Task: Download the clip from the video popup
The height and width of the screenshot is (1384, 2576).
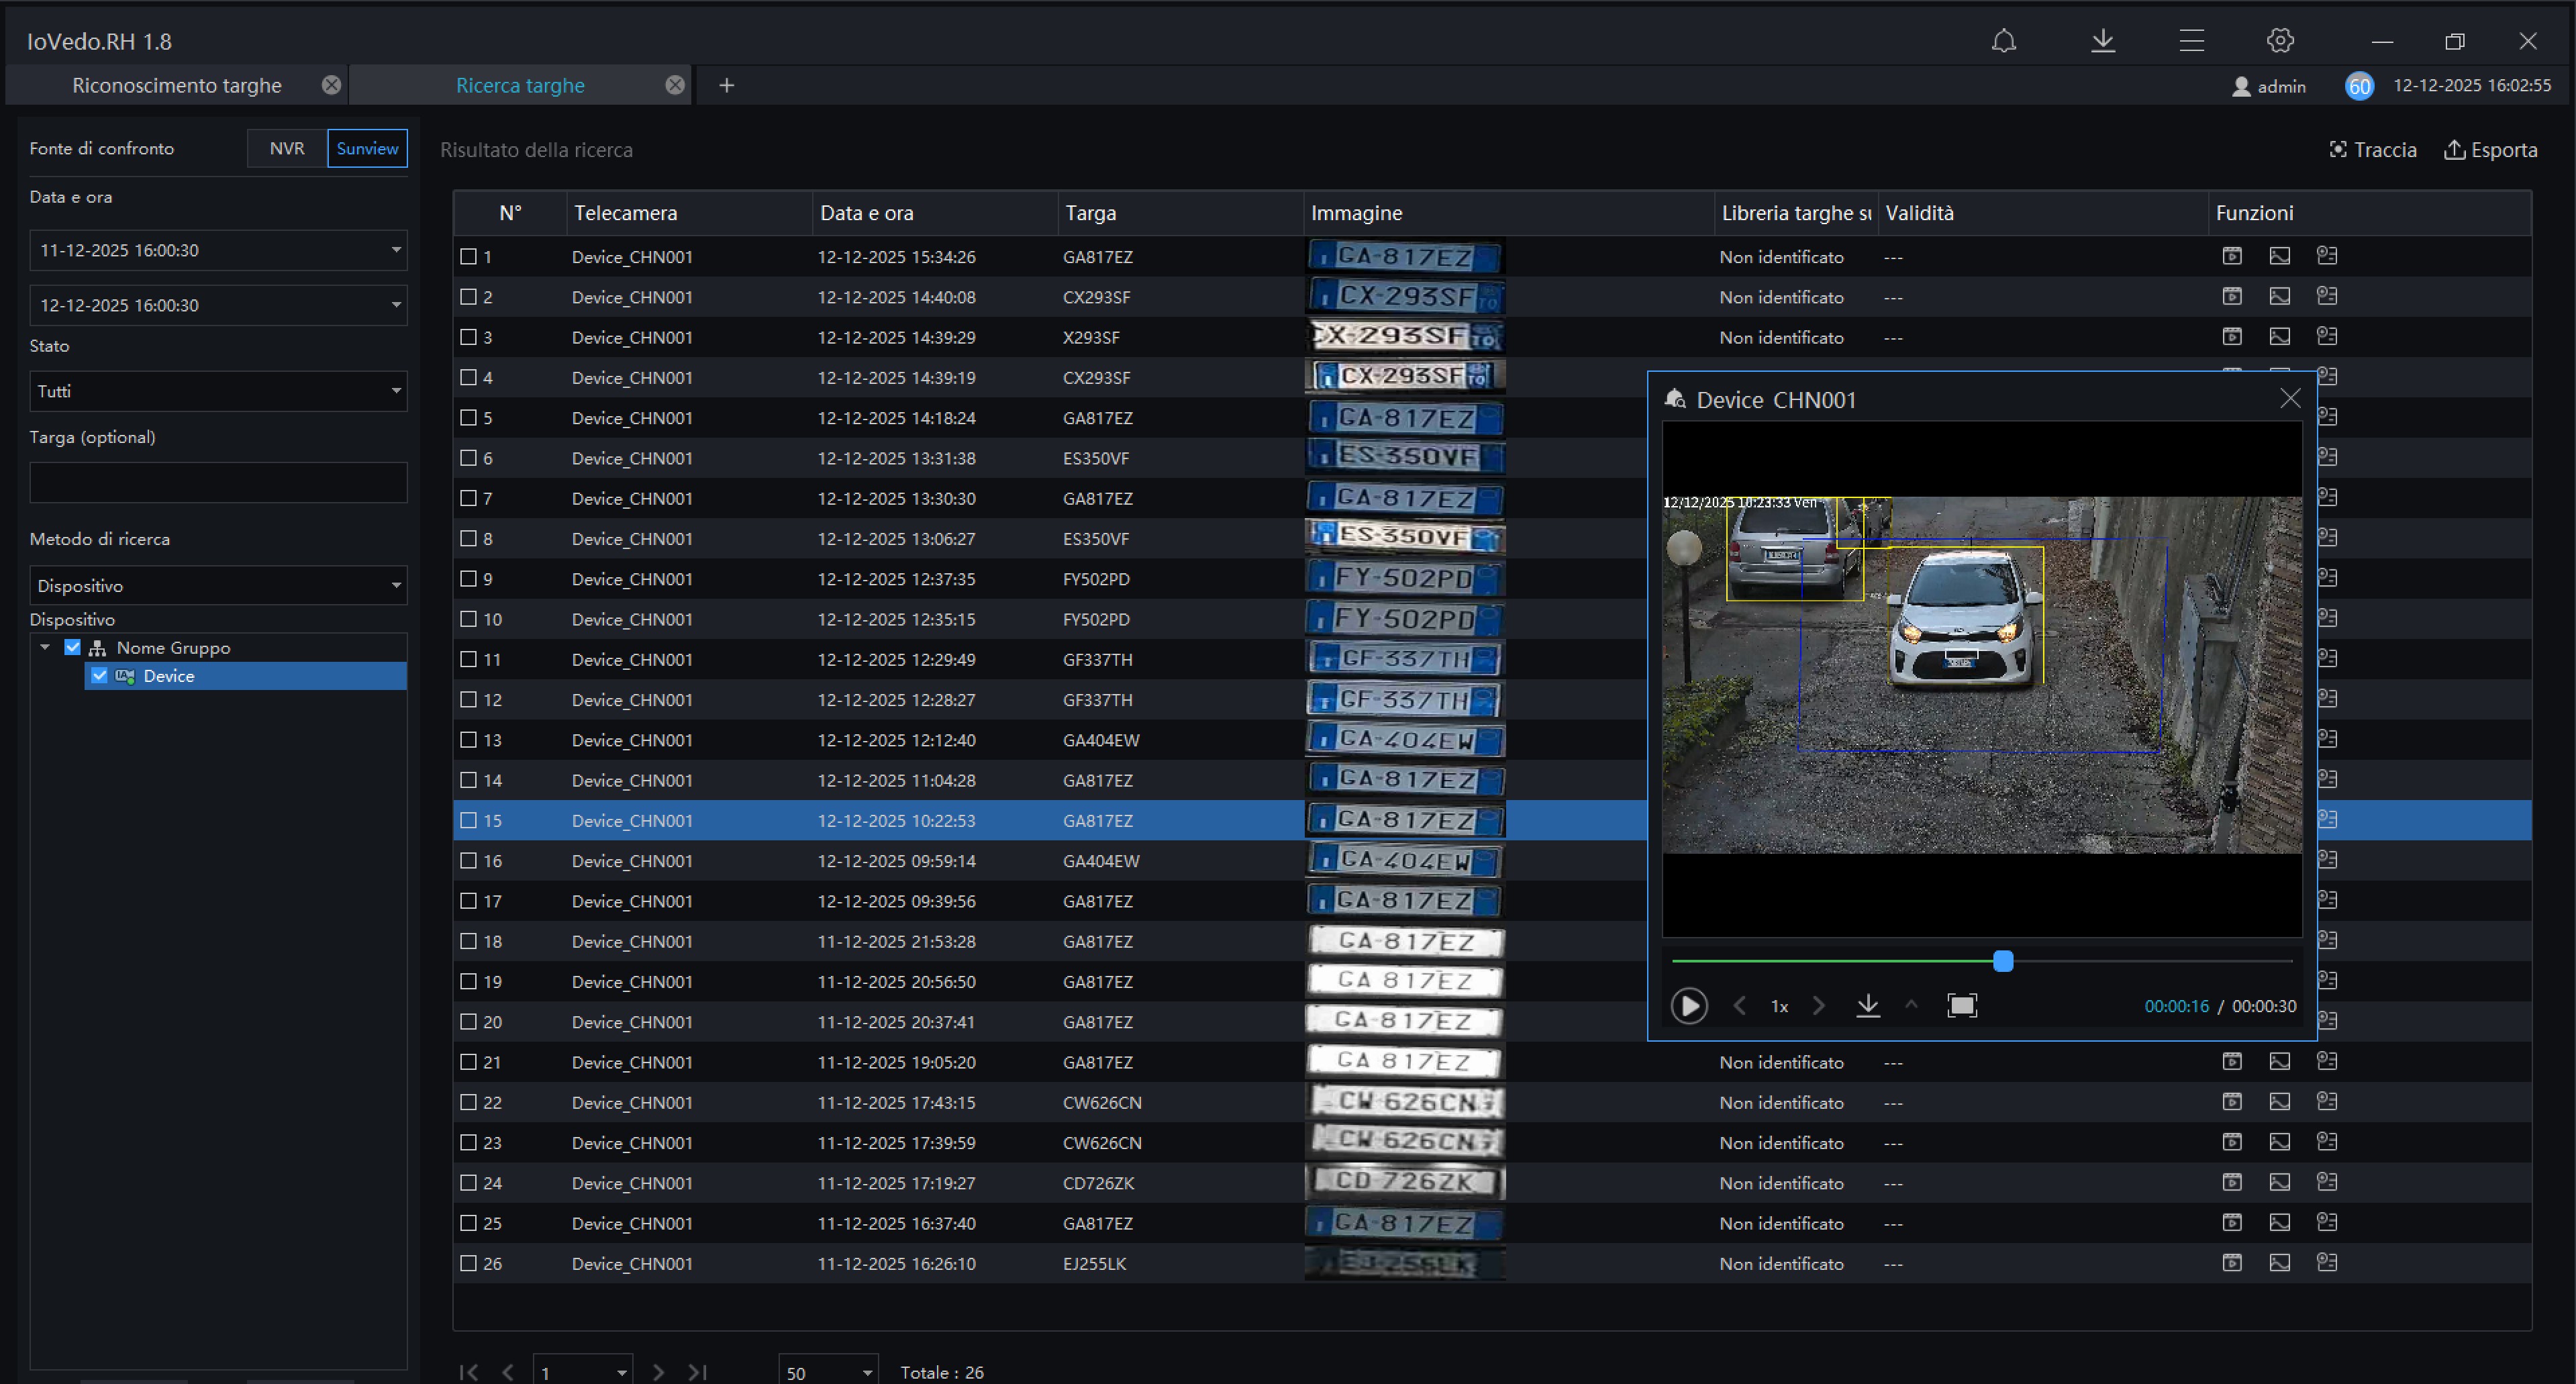Action: pyautogui.click(x=1867, y=1005)
